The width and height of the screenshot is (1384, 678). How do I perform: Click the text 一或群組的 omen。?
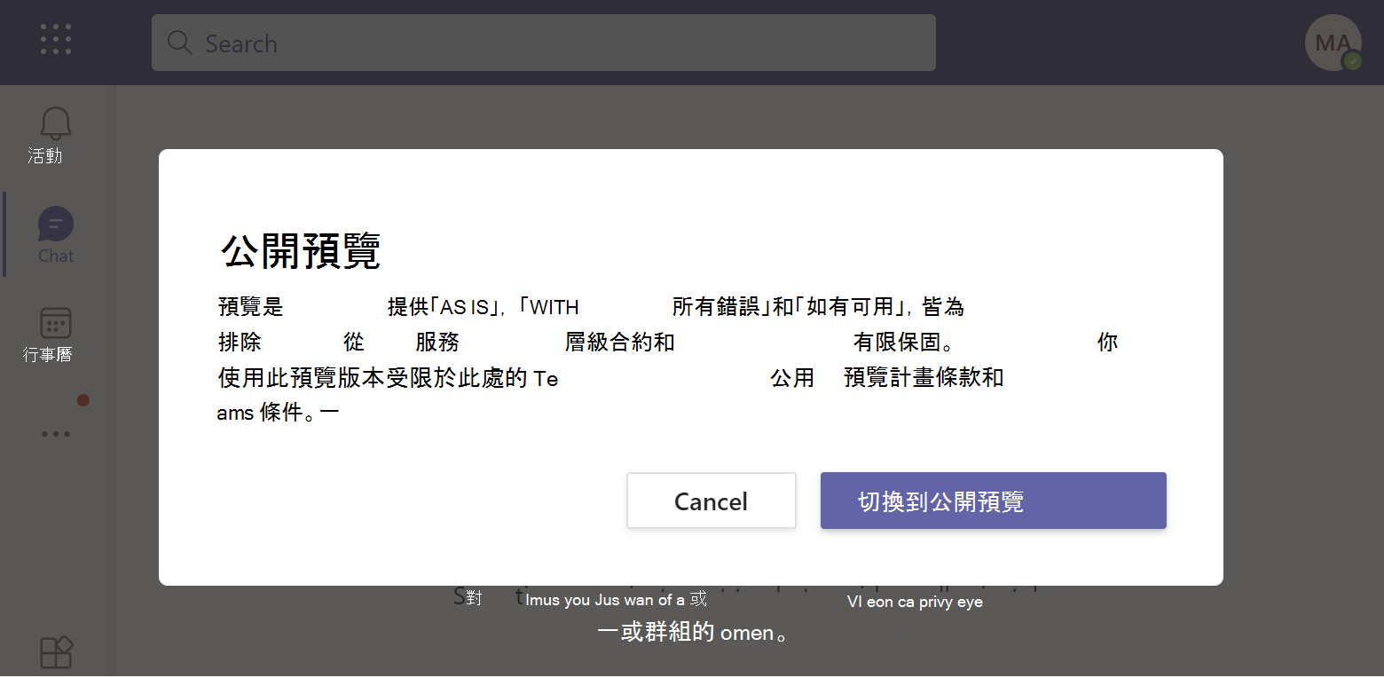tap(693, 633)
